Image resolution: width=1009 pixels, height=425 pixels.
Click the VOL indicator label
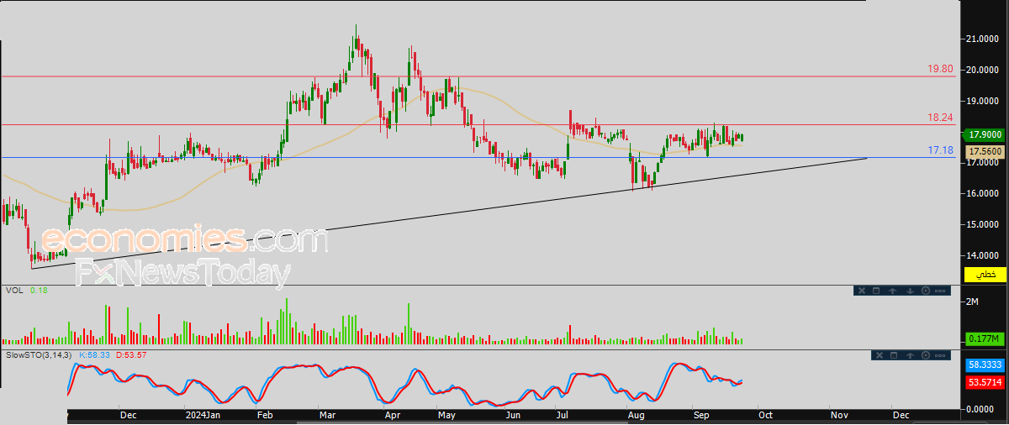[x=13, y=291]
